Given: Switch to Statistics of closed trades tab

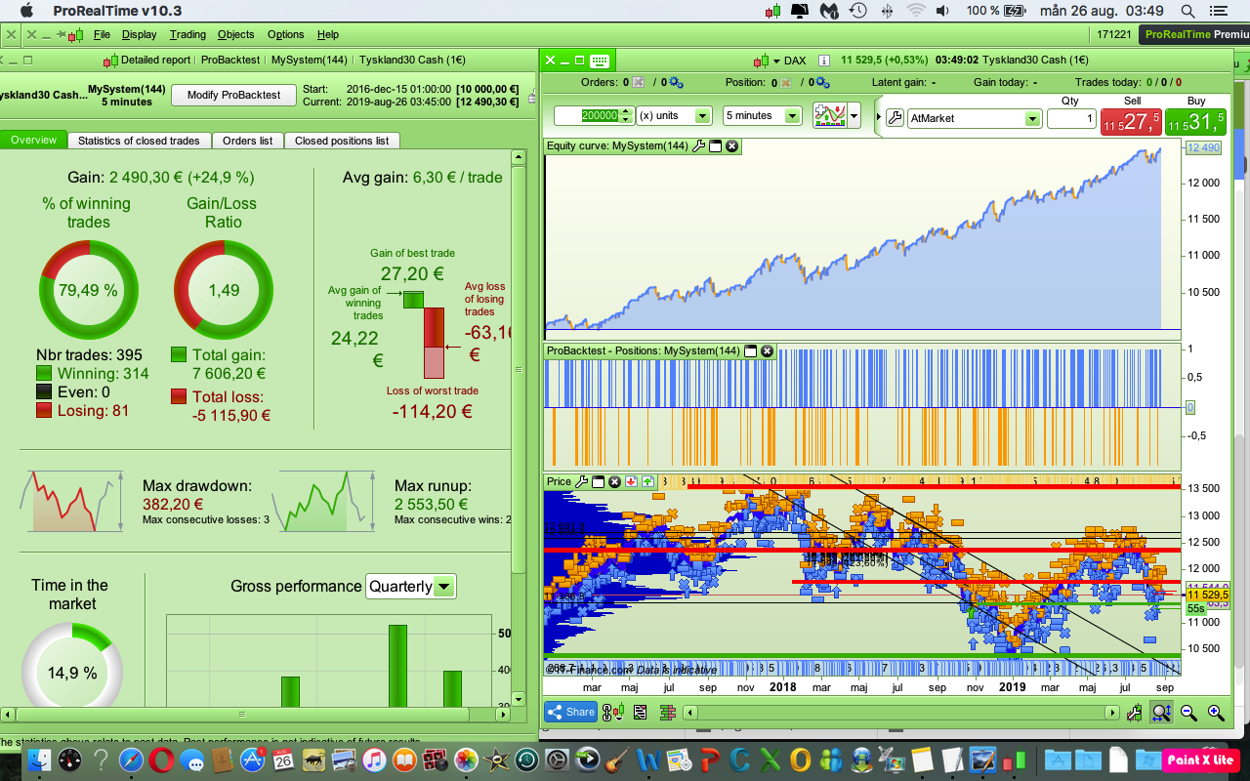Looking at the screenshot, I should (x=139, y=141).
